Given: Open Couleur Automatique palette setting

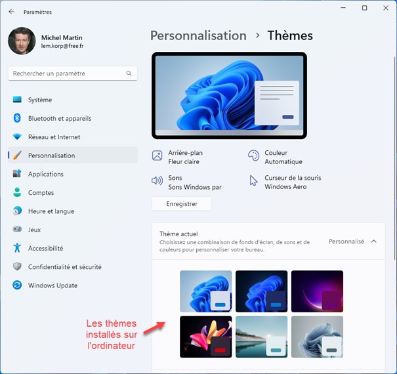Looking at the screenshot, I should coord(282,157).
